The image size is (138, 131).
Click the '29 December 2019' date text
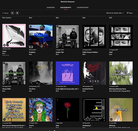88,86
